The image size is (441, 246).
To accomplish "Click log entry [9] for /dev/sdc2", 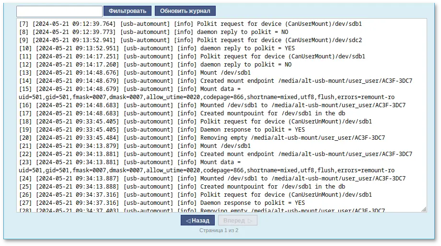I will click(190, 40).
